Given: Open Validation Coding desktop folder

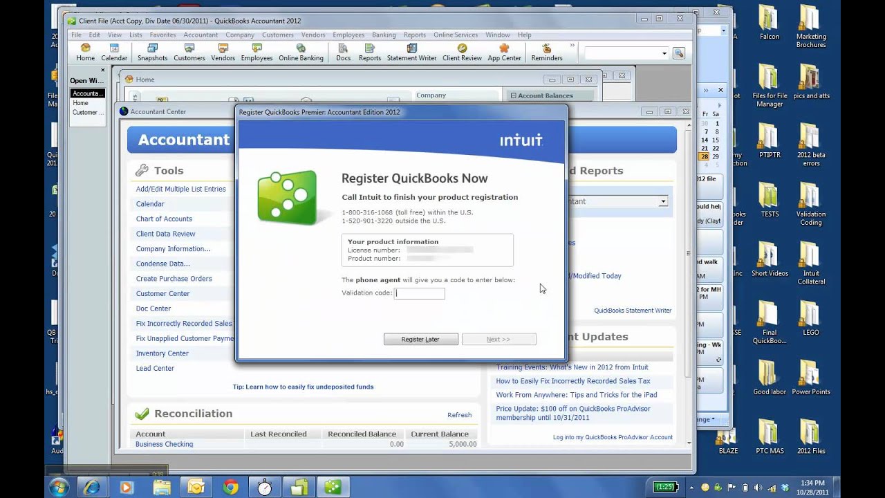Looking at the screenshot, I should 811,204.
